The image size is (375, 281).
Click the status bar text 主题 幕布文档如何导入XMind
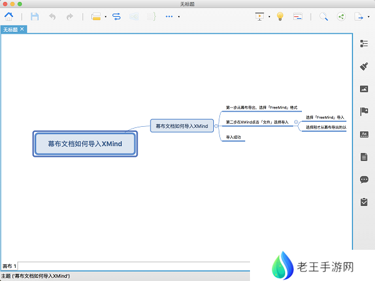pos(36,276)
